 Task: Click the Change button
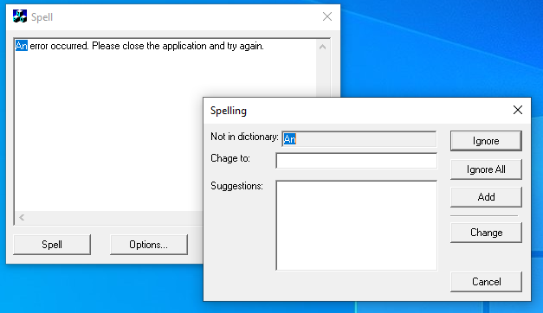(486, 233)
